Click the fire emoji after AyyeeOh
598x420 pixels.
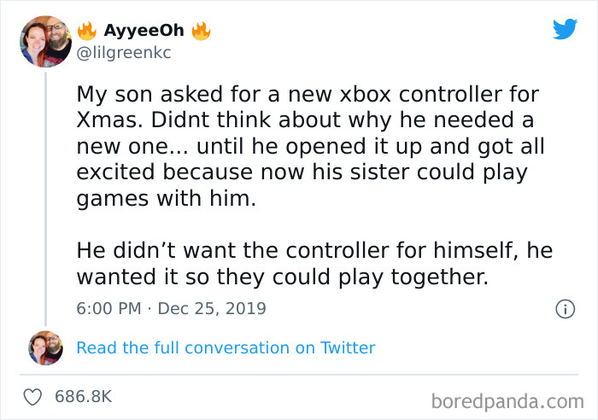200,32
